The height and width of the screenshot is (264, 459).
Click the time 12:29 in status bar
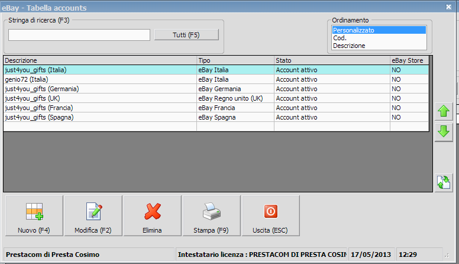coord(408,255)
